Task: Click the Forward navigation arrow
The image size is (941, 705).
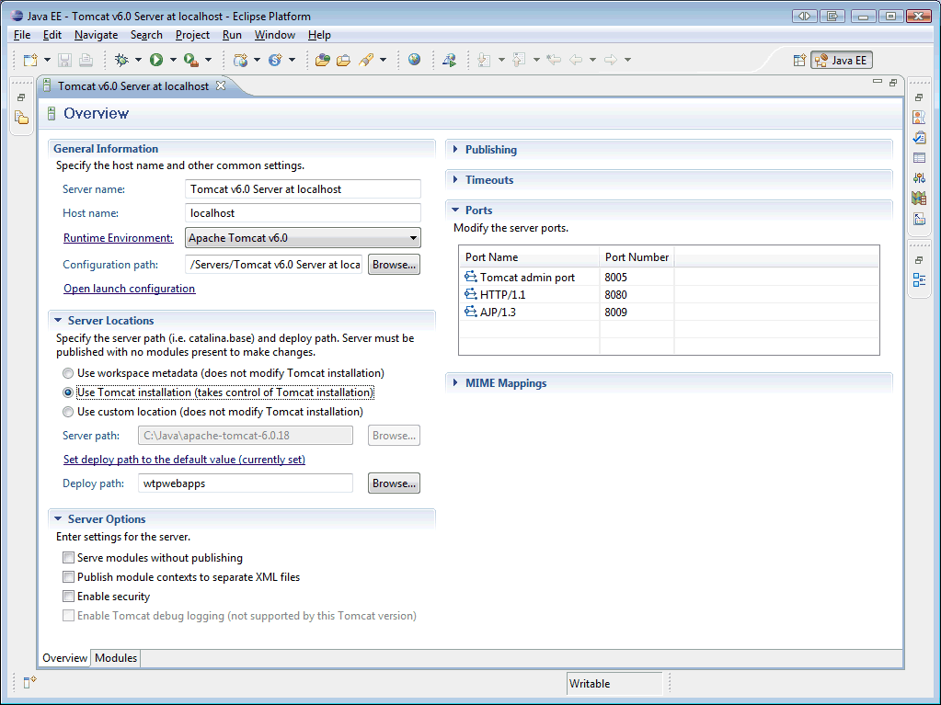Action: [x=611, y=60]
